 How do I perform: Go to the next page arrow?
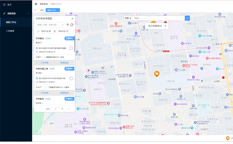65,109
